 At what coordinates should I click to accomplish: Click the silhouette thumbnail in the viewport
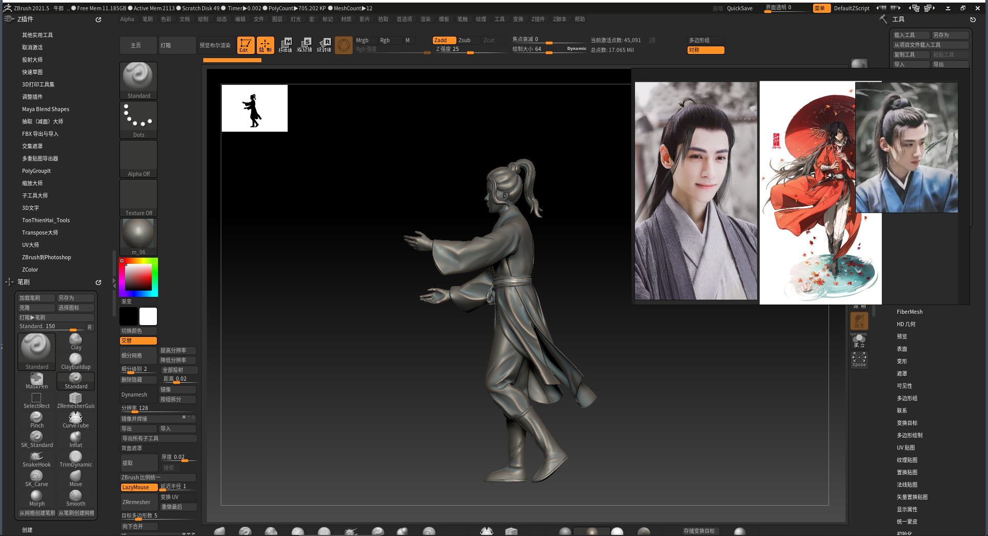254,108
